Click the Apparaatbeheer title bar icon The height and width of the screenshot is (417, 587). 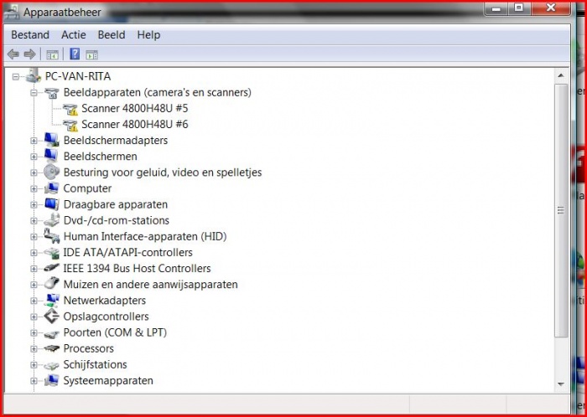click(x=12, y=12)
